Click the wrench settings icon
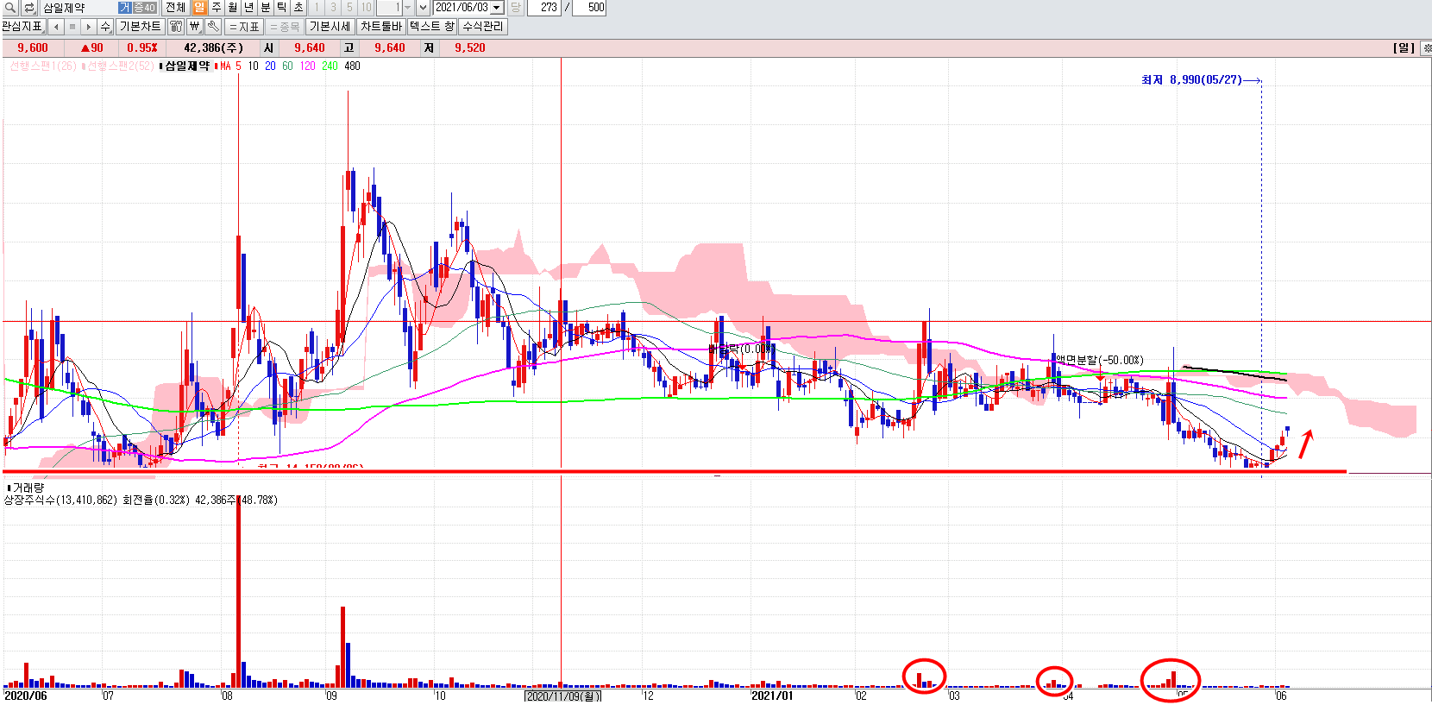Image resolution: width=1432 pixels, height=705 pixels. [x=212, y=27]
